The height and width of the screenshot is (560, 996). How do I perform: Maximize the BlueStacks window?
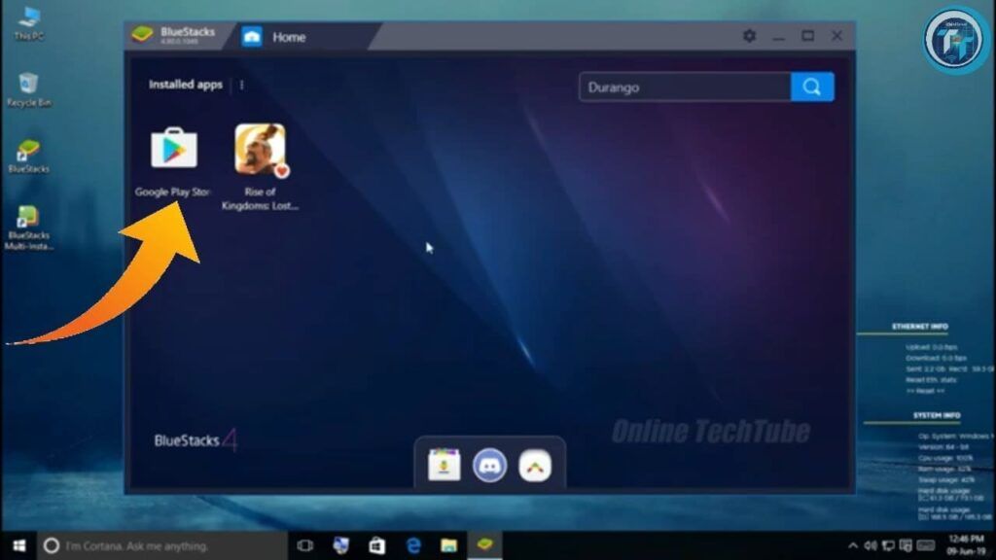click(808, 36)
